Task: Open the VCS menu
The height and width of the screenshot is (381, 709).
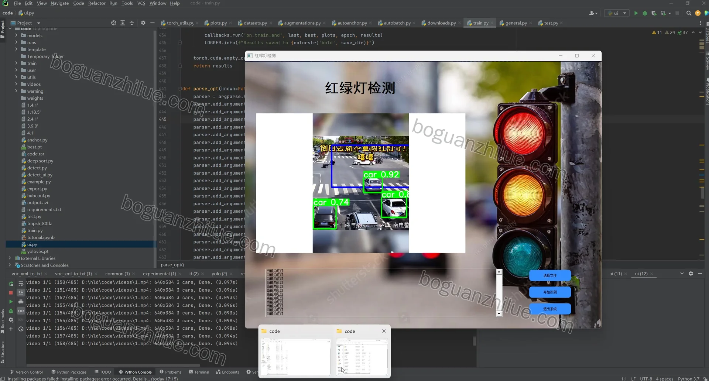Action: (141, 3)
